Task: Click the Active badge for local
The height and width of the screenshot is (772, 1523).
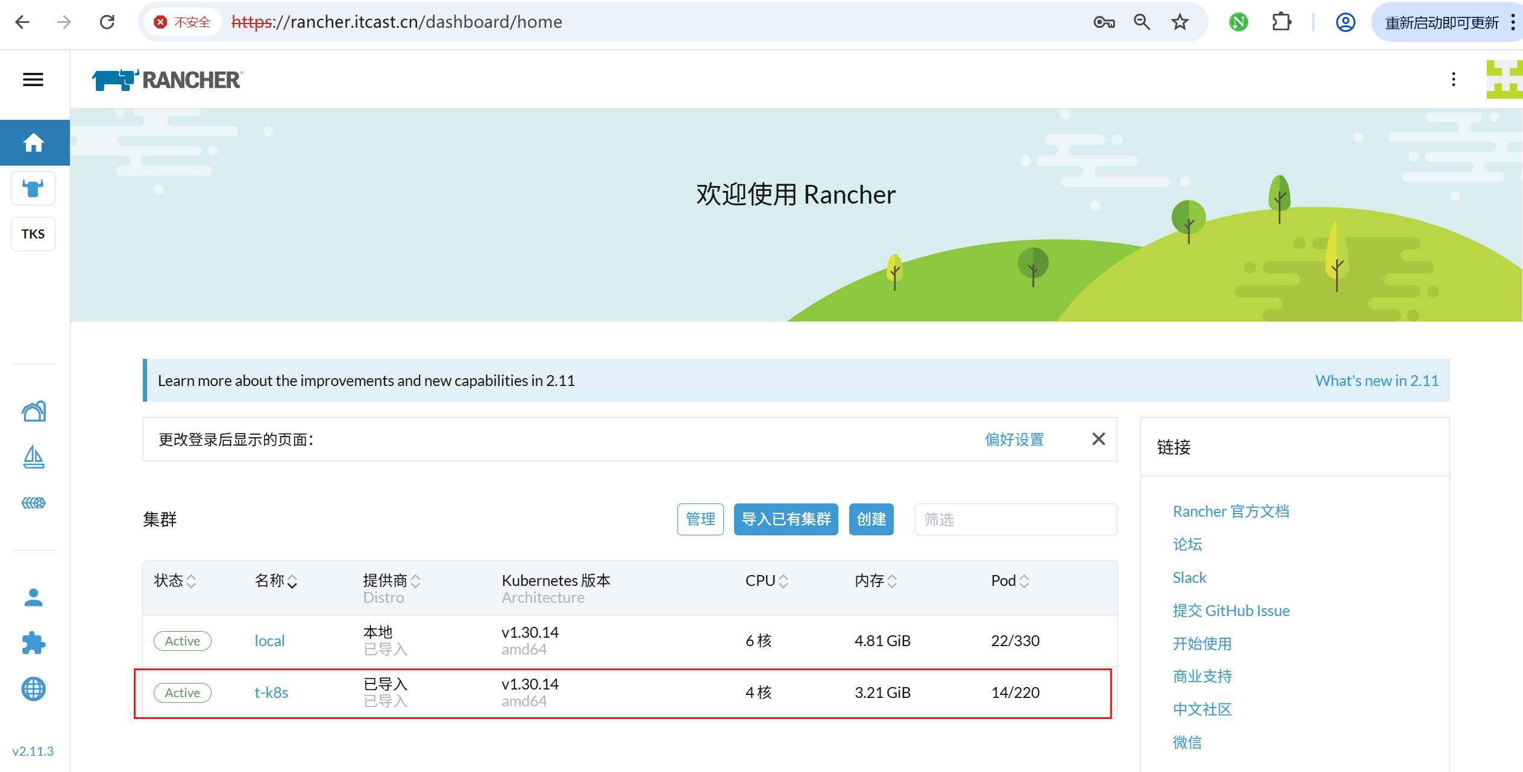Action: pyautogui.click(x=183, y=641)
